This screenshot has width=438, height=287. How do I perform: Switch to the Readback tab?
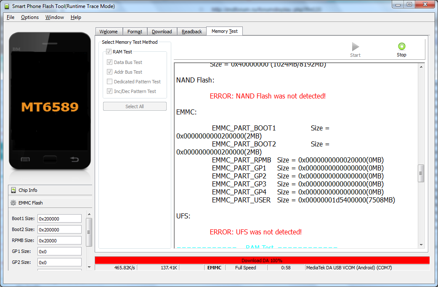click(x=191, y=32)
